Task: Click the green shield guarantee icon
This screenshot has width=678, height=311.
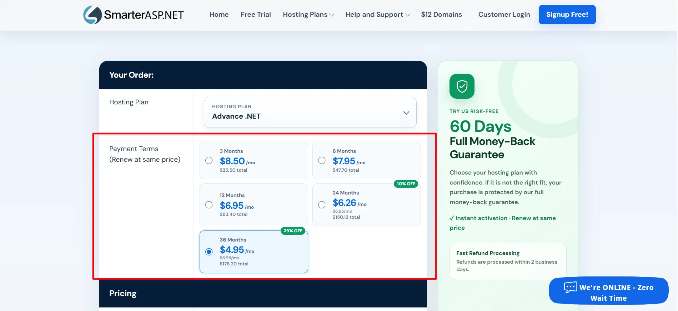Action: click(462, 86)
